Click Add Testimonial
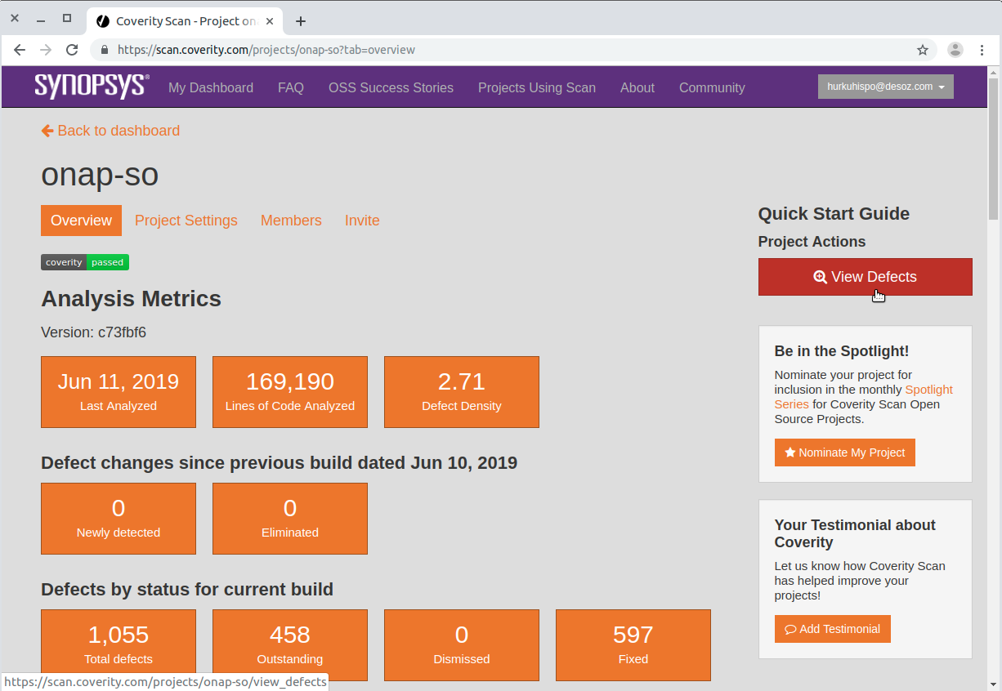 (833, 629)
